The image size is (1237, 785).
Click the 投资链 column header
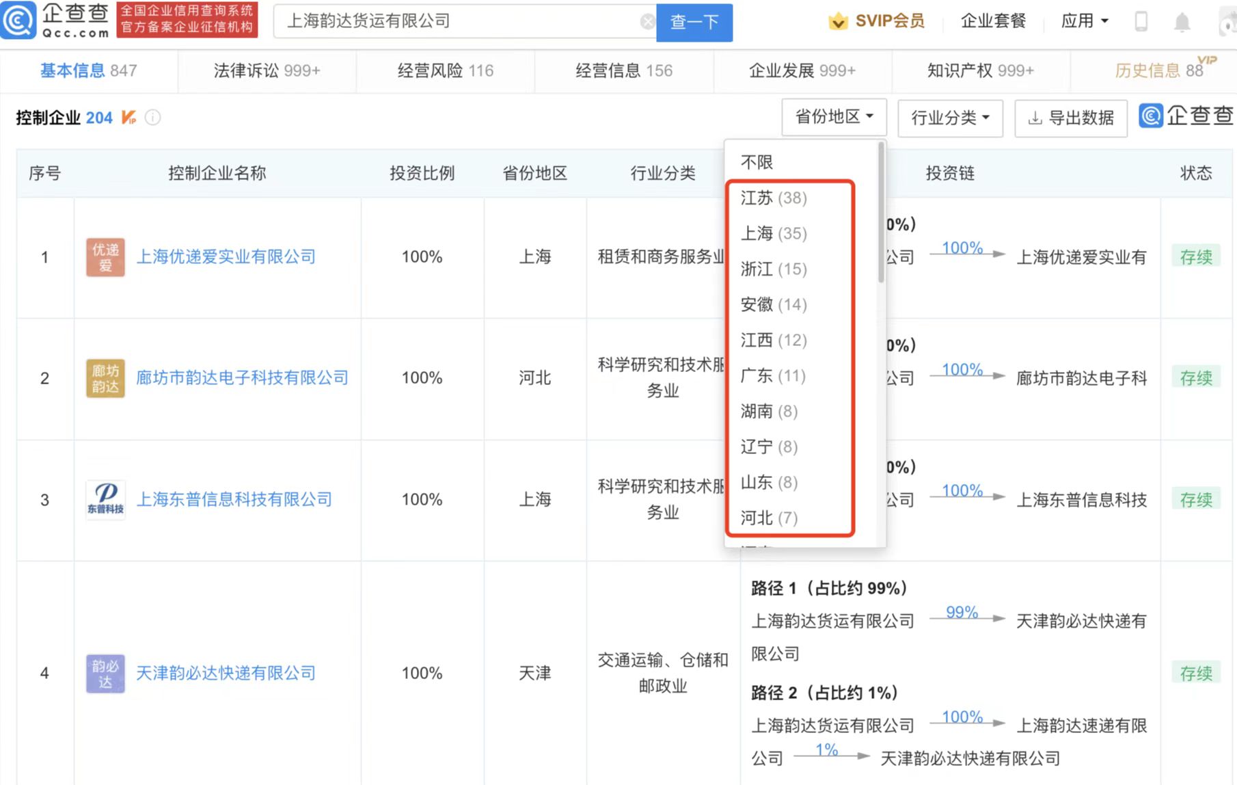[950, 173]
